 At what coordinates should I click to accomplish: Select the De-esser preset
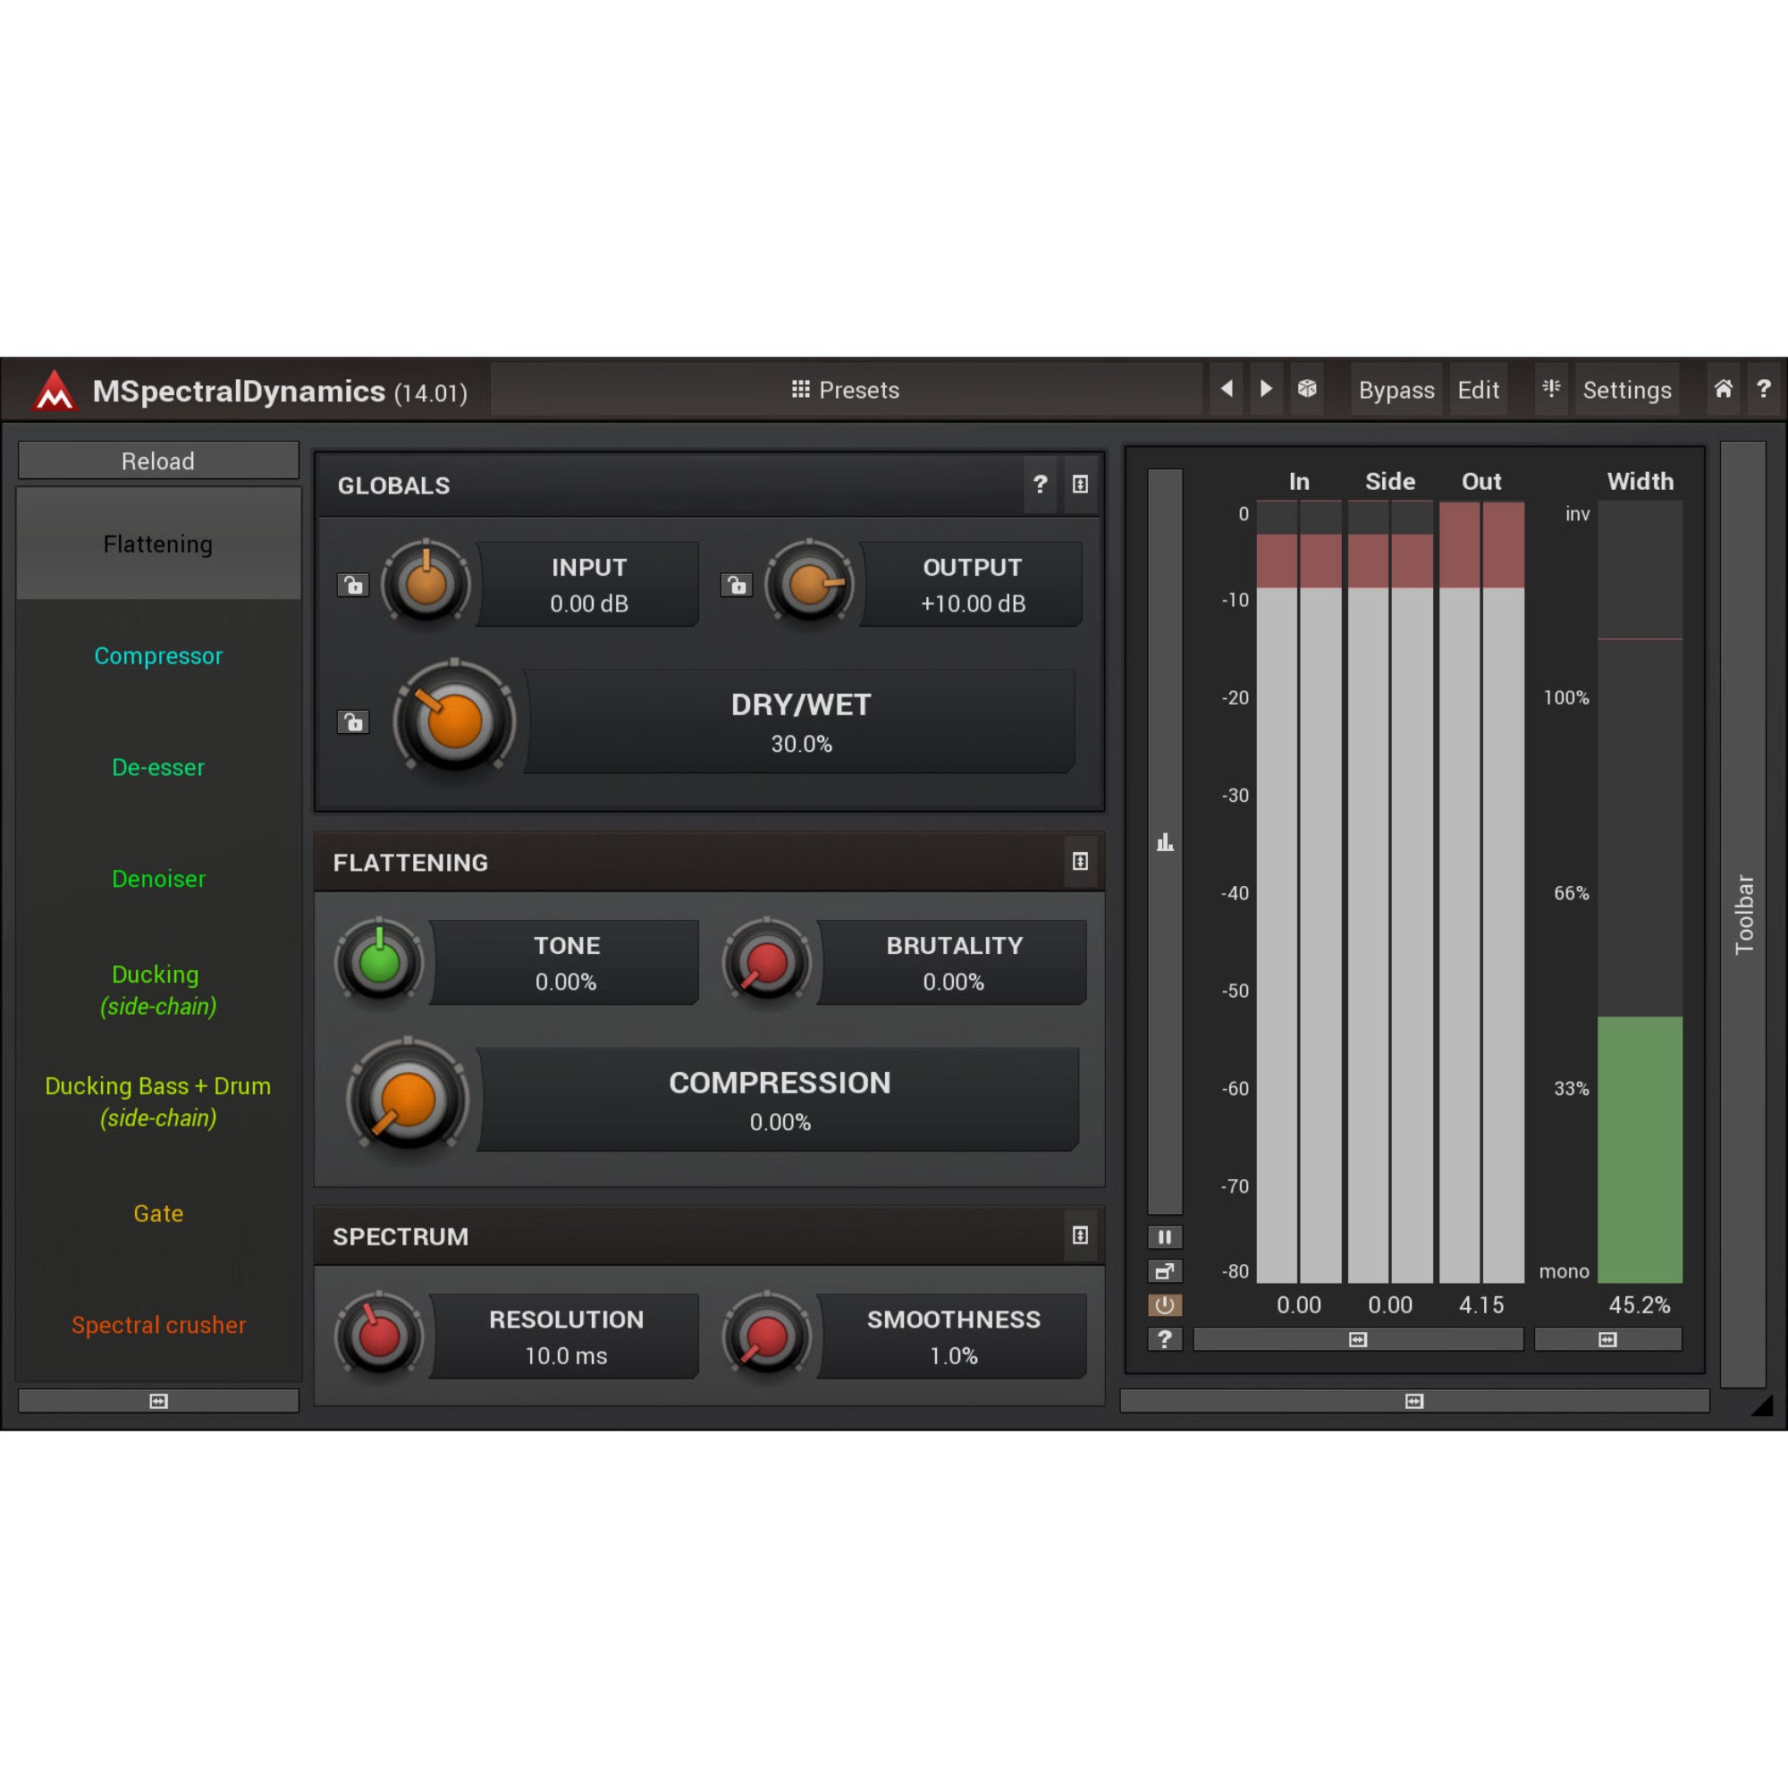(x=158, y=767)
